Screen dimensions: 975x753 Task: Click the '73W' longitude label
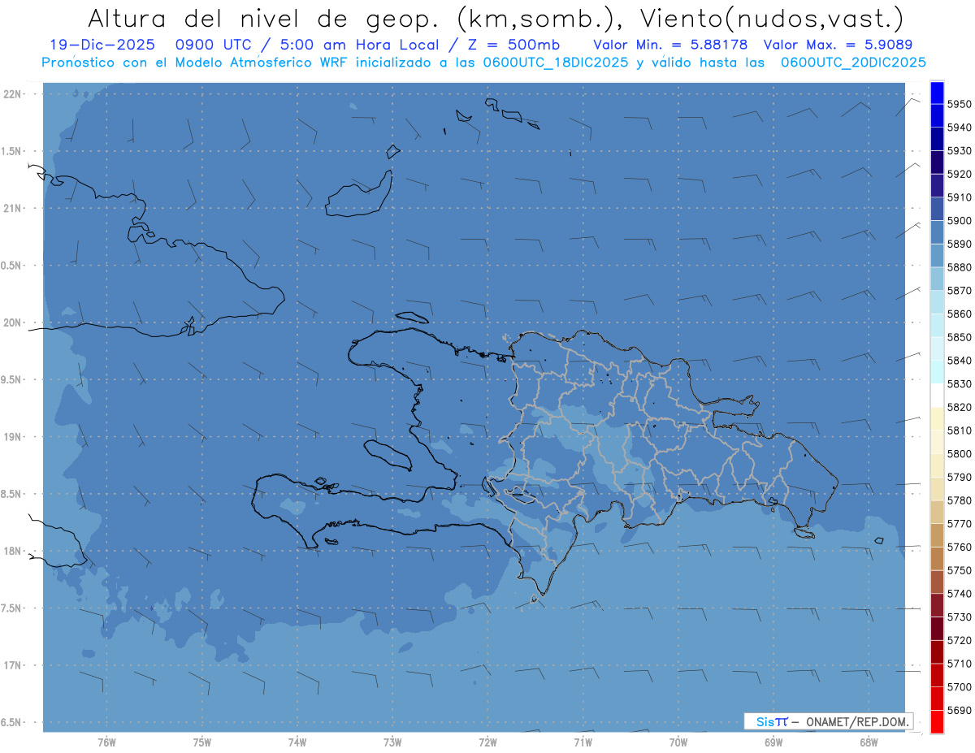392,742
